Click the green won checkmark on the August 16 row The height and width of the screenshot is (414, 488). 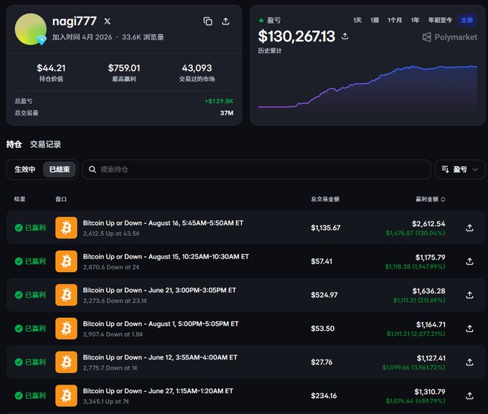pos(19,228)
